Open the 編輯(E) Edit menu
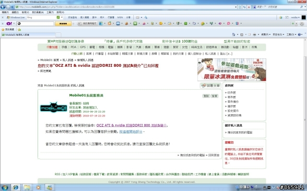Screen dimensions: 307x191 click(x=15, y=12)
